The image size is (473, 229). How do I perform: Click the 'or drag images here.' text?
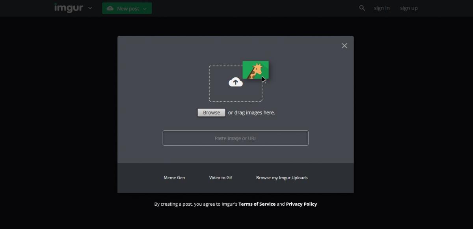pos(251,113)
